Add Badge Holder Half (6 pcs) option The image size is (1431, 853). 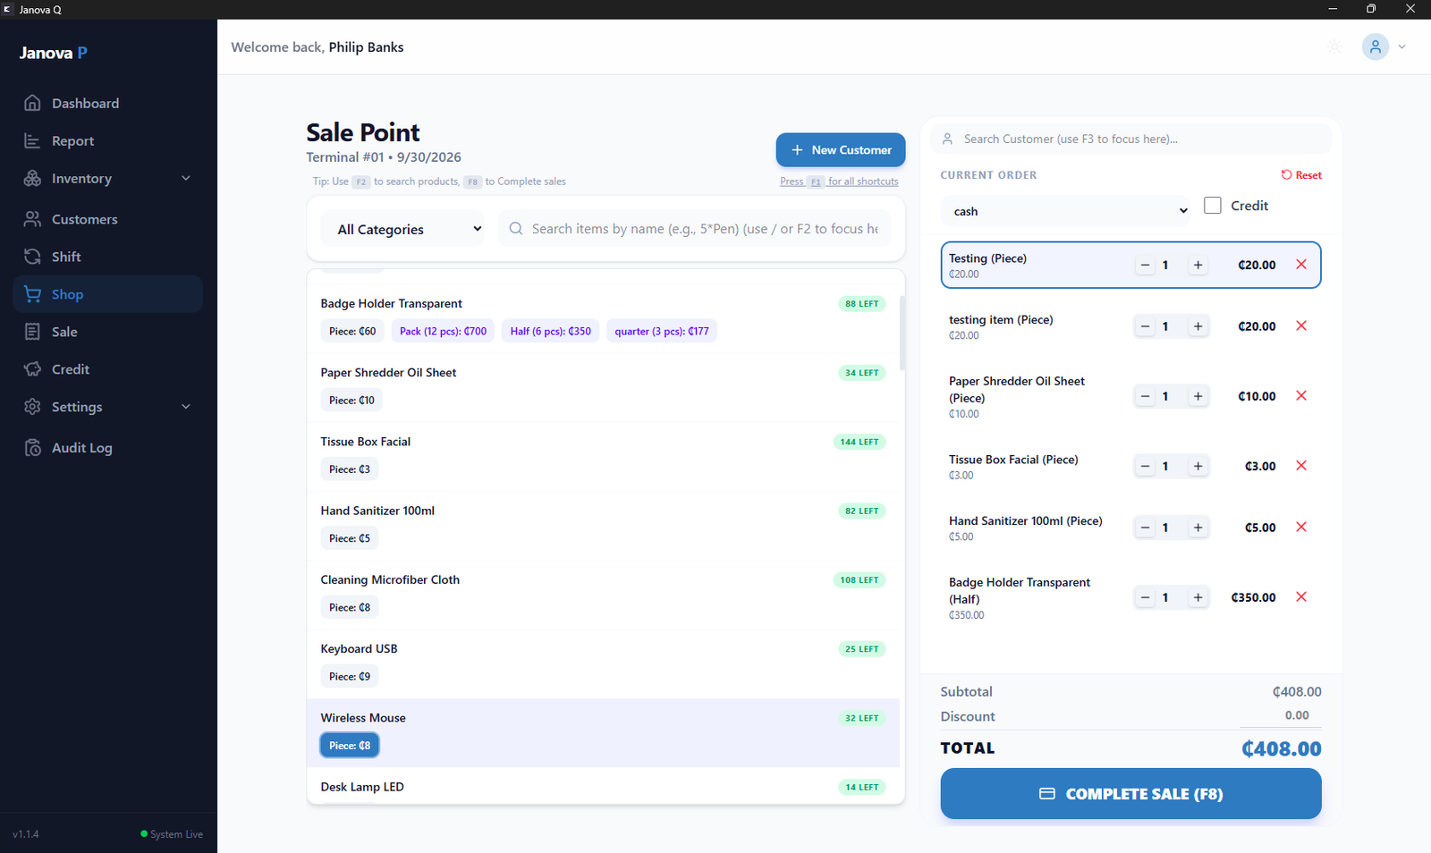point(550,332)
